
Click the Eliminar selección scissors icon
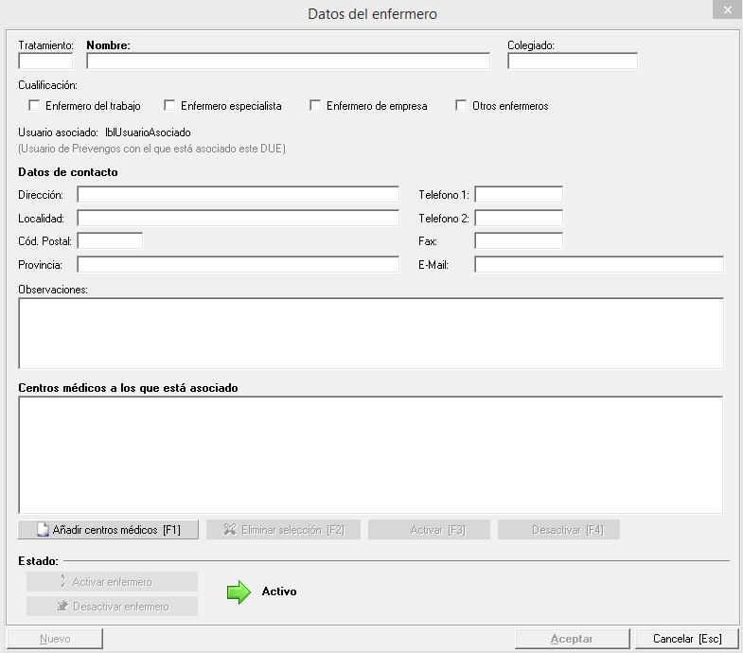coord(230,530)
